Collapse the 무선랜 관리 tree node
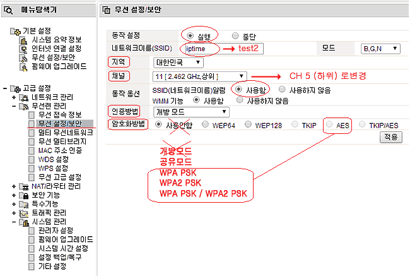410x276 pixels. [x=14, y=106]
